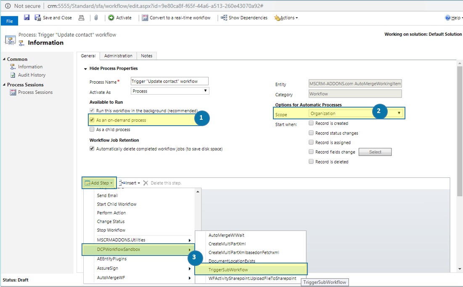The image size is (463, 287).
Task: Click the Process Sessions icon in sidebar
Action: coord(13,92)
